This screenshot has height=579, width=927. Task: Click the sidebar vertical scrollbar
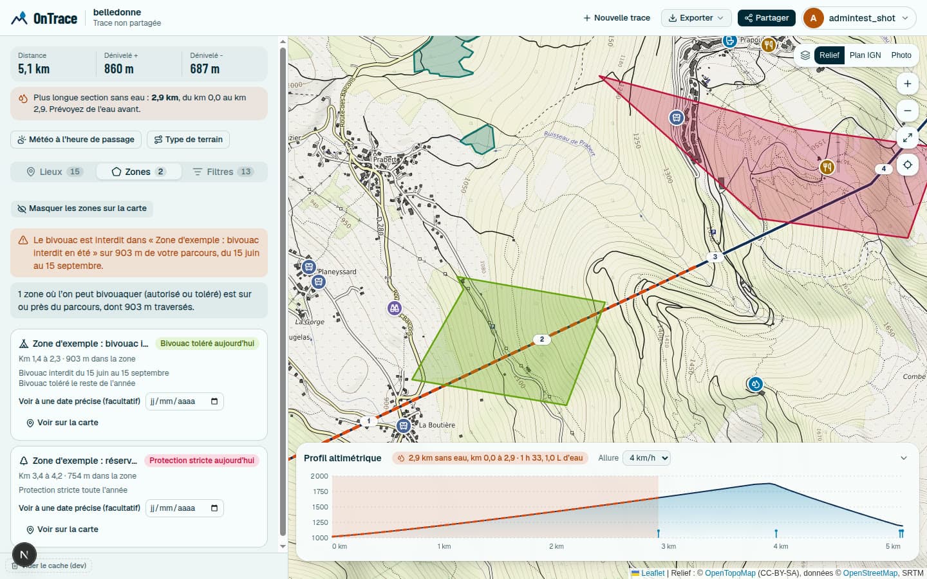pos(283,291)
